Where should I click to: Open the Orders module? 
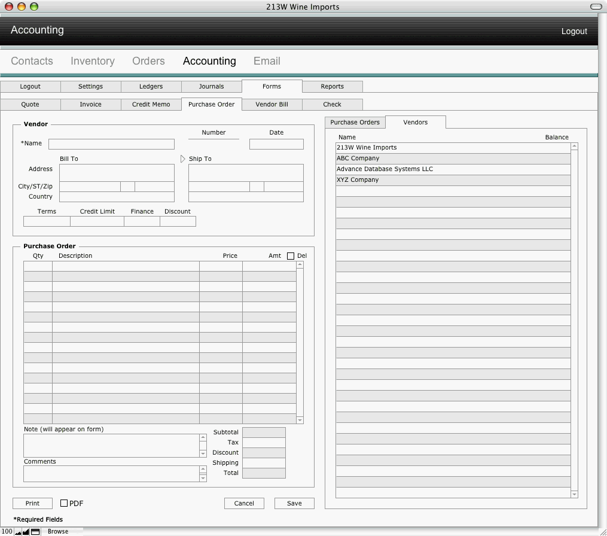tap(149, 61)
